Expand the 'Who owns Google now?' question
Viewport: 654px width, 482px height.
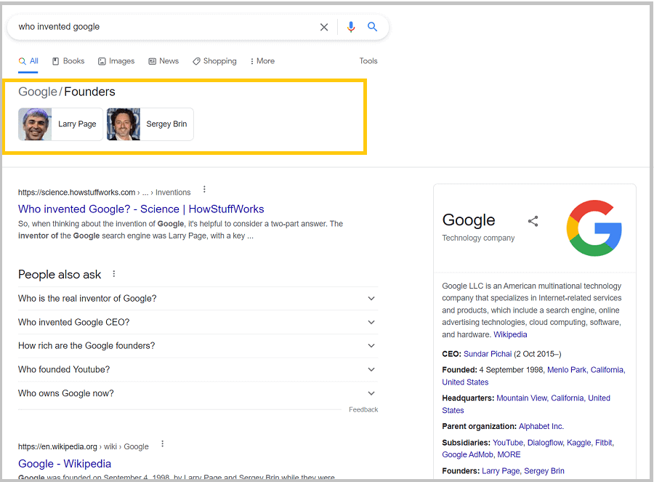[x=198, y=393]
